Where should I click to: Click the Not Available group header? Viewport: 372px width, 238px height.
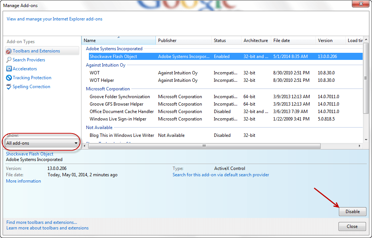[99, 128]
